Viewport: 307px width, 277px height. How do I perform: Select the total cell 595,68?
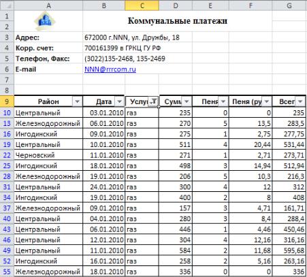pos(289,250)
